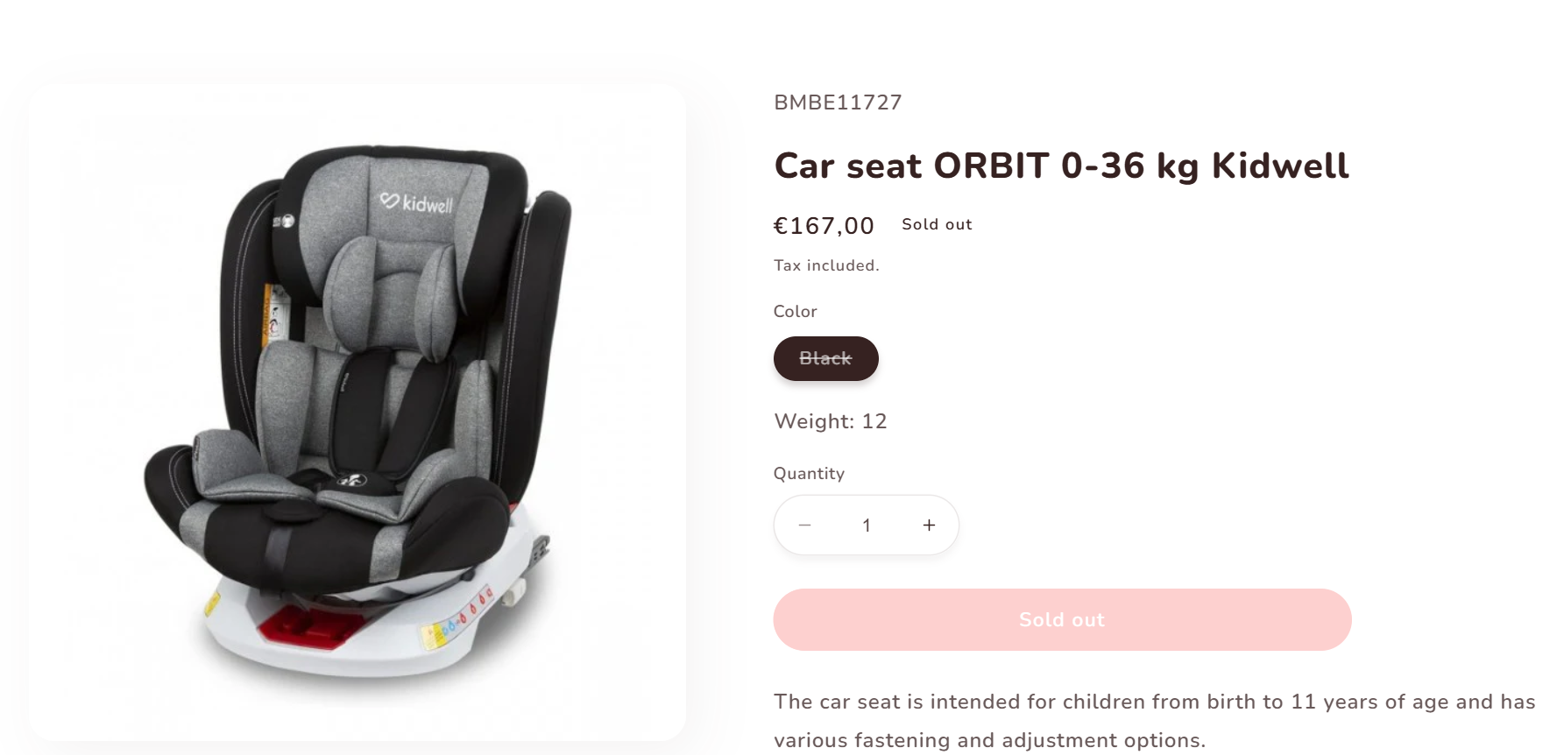Click the Sold out badge beside price

pos(937,224)
